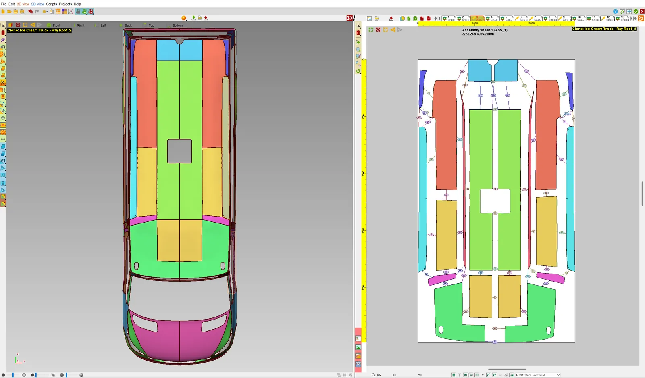The width and height of the screenshot is (645, 378).
Task: Print the 3D view via printer icon
Action: pos(200,18)
